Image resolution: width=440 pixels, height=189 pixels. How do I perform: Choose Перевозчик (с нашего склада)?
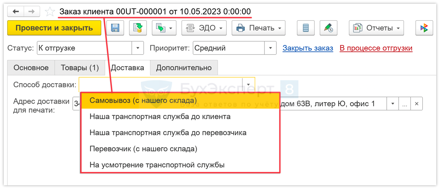(180, 149)
